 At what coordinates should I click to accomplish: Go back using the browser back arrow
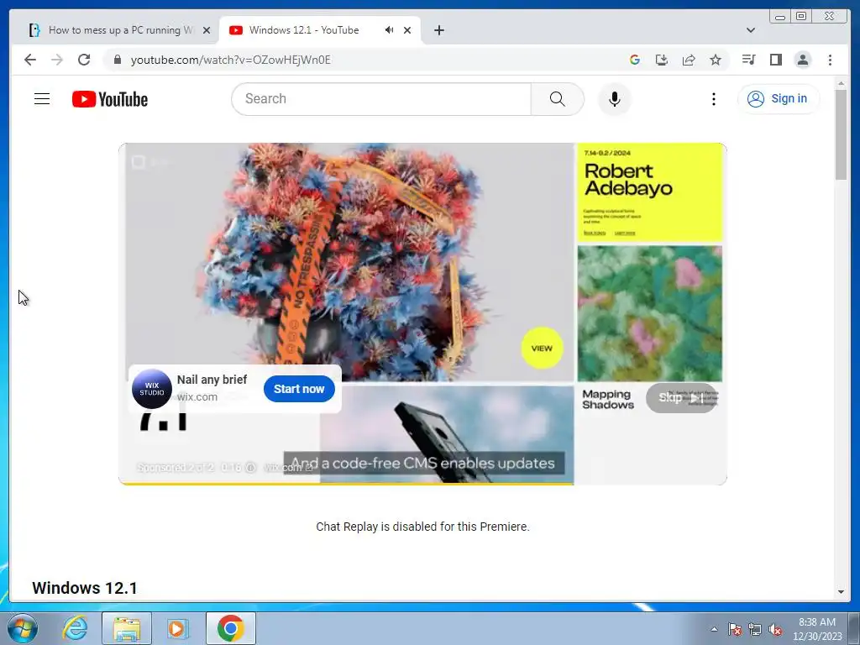pyautogui.click(x=30, y=60)
